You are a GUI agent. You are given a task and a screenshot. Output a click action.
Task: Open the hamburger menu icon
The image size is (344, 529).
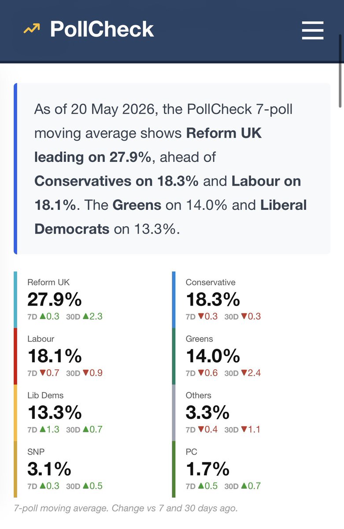pyautogui.click(x=313, y=30)
